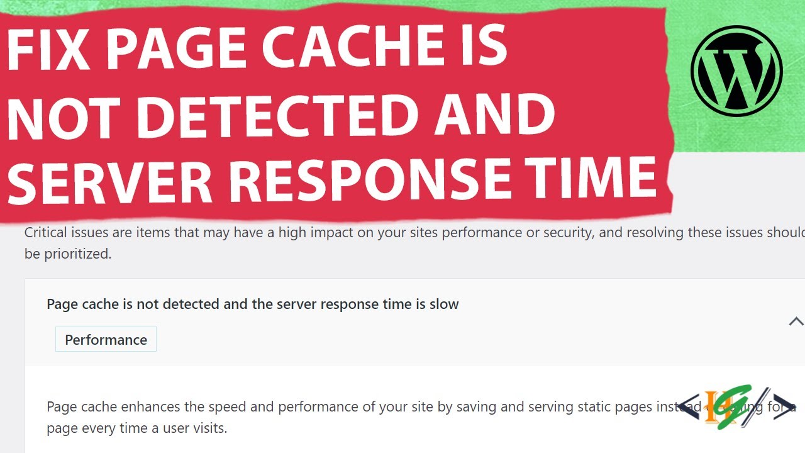Viewport: 805px width, 453px height.
Task: Click the right angle bracket of channel logo
Action: (x=782, y=406)
